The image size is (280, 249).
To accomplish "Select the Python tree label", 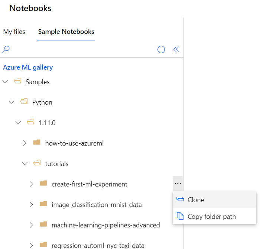I will [x=42, y=102].
